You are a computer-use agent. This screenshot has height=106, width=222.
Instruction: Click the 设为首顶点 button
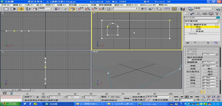(193, 72)
